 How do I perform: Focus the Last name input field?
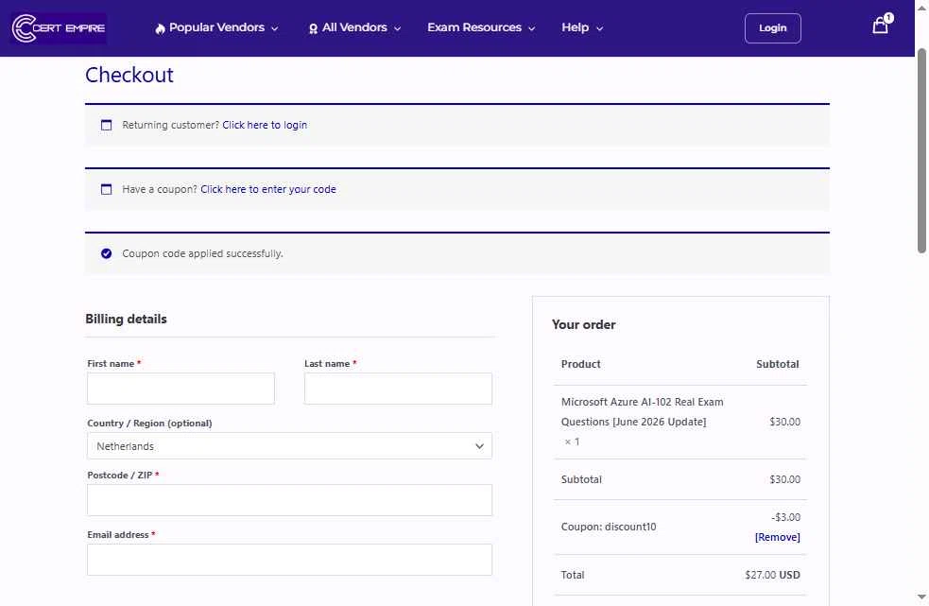click(x=398, y=389)
